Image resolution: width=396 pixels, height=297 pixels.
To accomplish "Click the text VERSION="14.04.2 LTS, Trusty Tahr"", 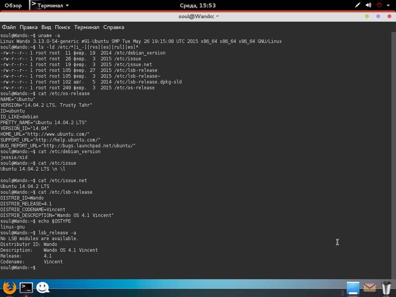I will [46, 105].
